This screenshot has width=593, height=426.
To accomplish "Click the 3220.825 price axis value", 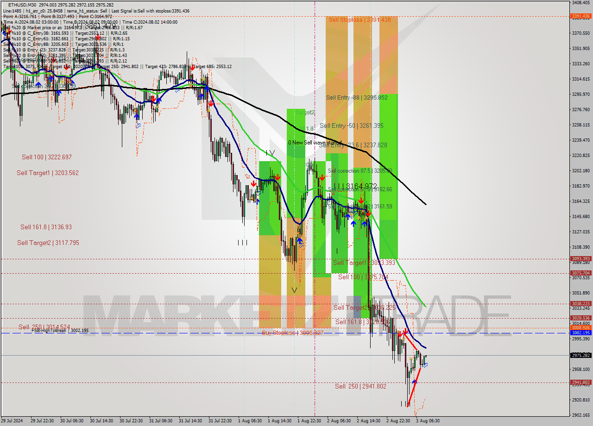I will (580, 155).
